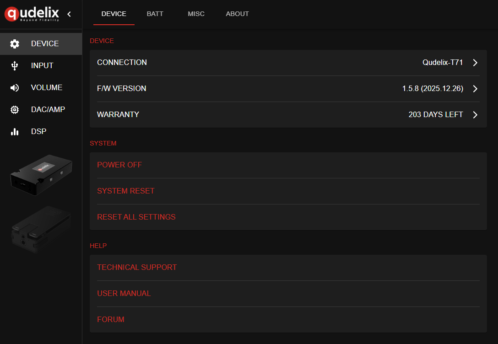The width and height of the screenshot is (498, 344).
Task: Open the Volume speaker icon
Action: pyautogui.click(x=15, y=88)
